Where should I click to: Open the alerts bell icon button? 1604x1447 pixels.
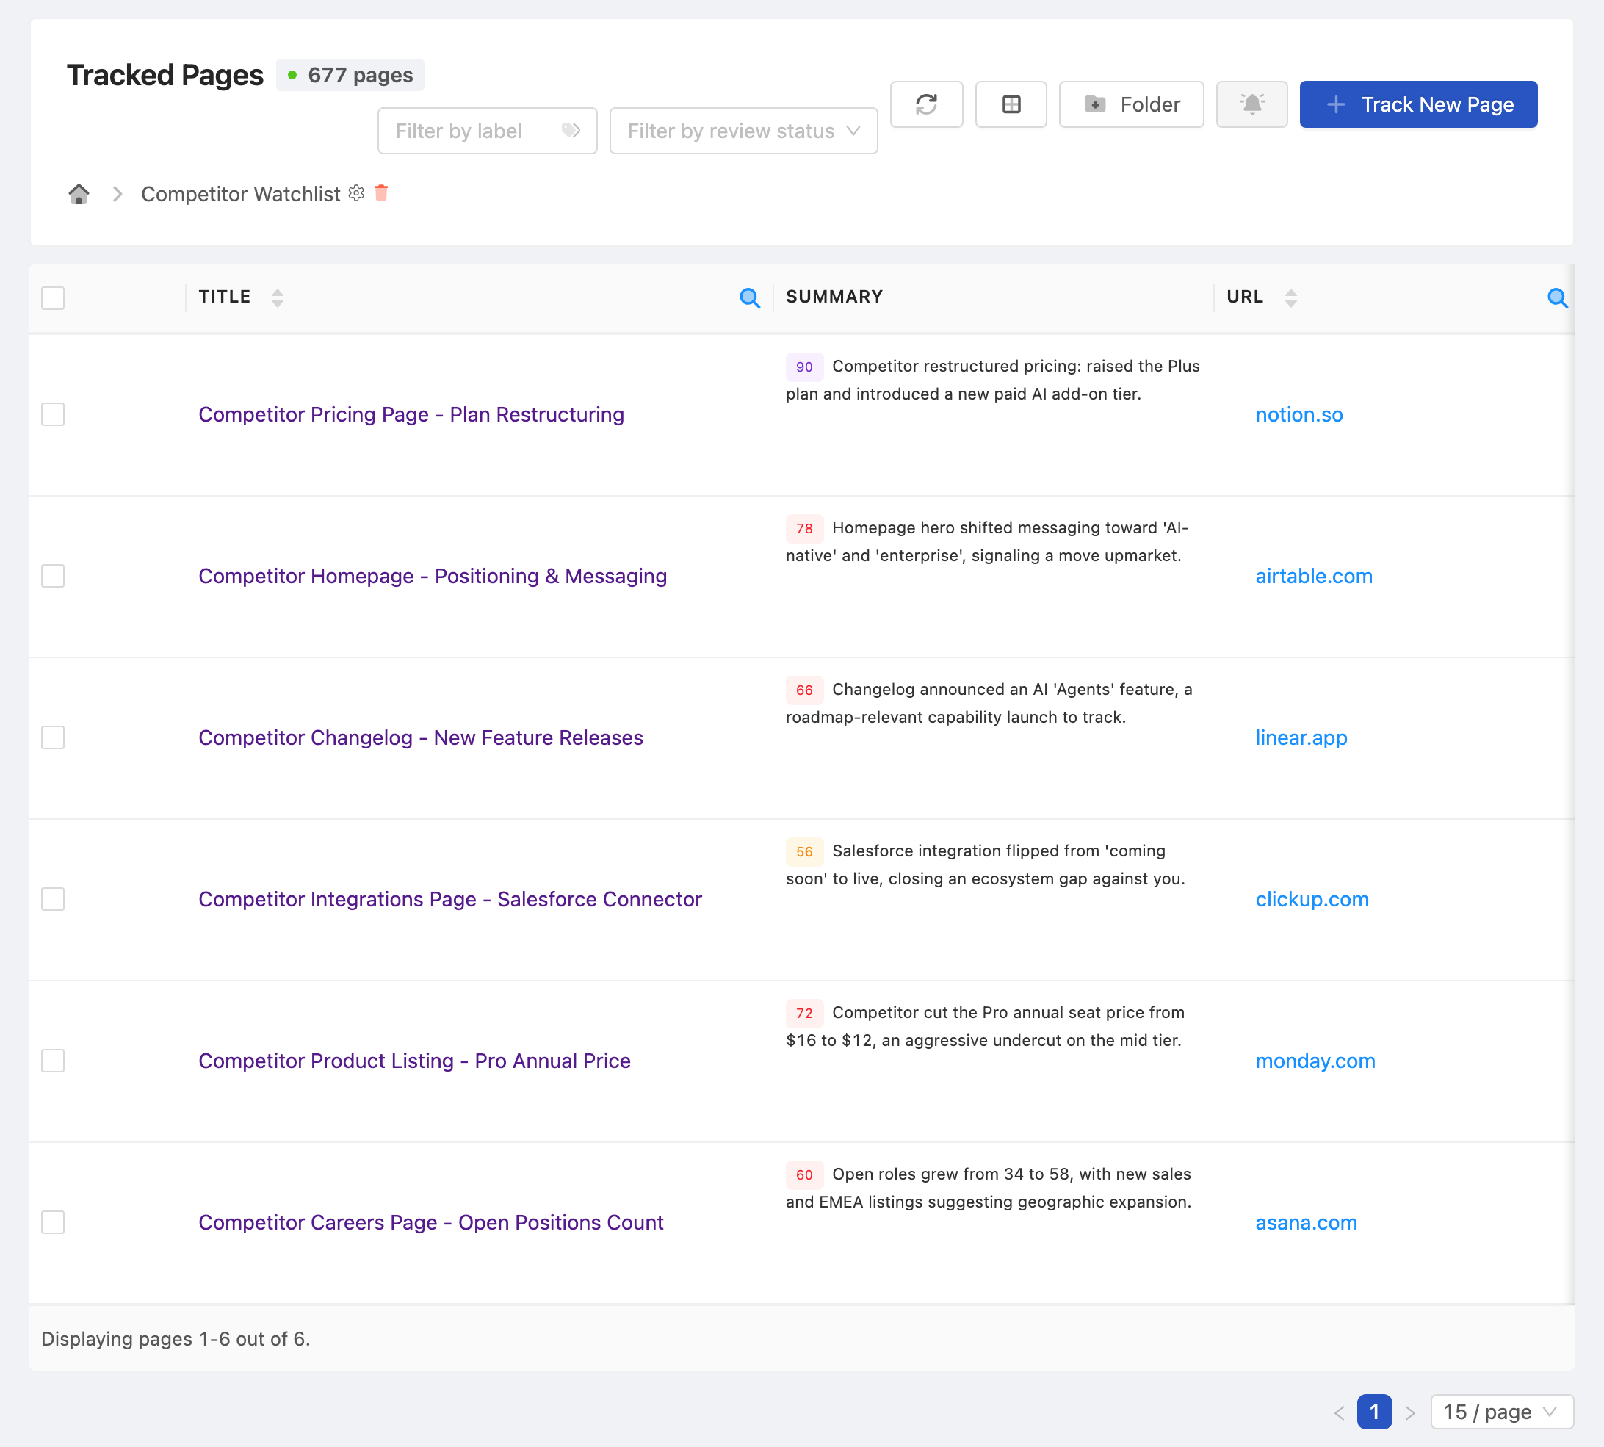(1251, 104)
